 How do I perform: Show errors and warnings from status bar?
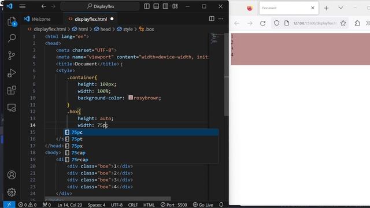pyautogui.click(x=27, y=205)
